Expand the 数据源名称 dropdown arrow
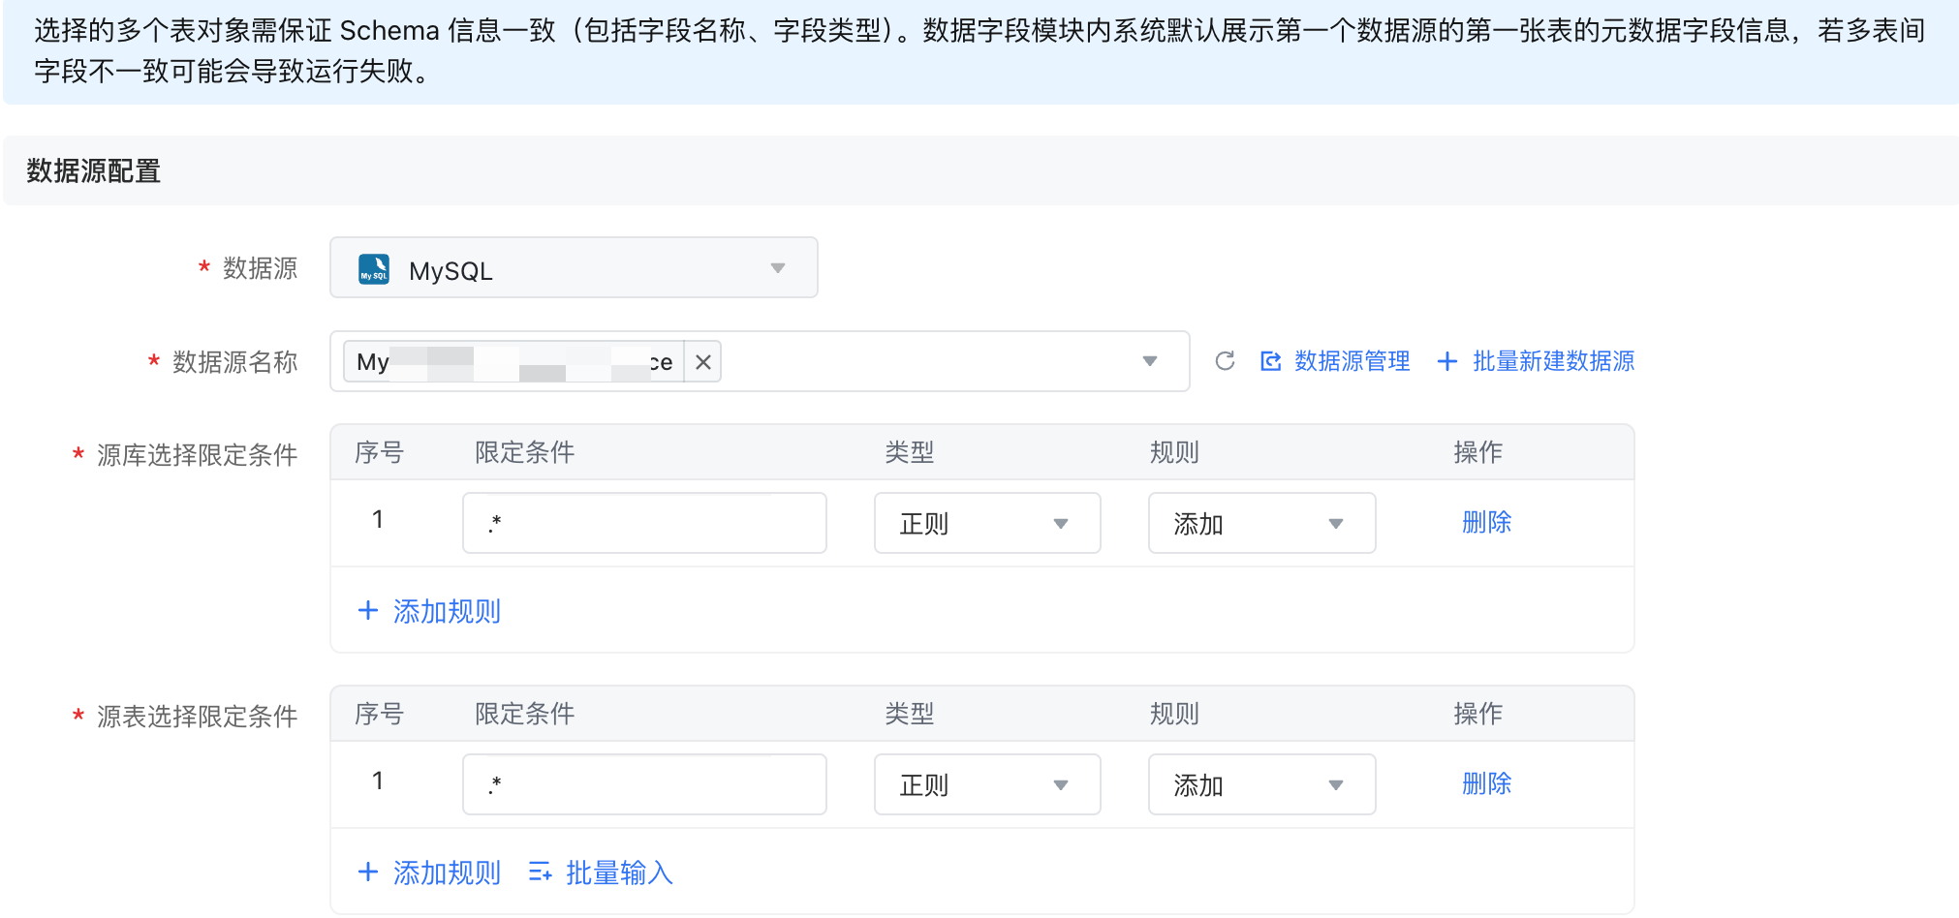Viewport: 1959px width, 918px height. pos(1149,361)
